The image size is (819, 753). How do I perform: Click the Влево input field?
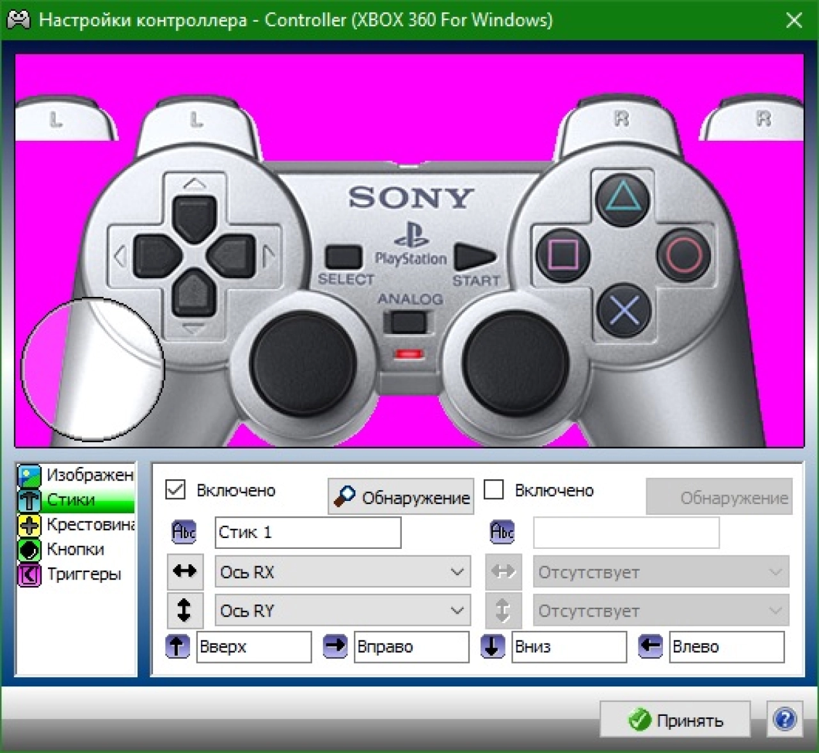coord(727,647)
